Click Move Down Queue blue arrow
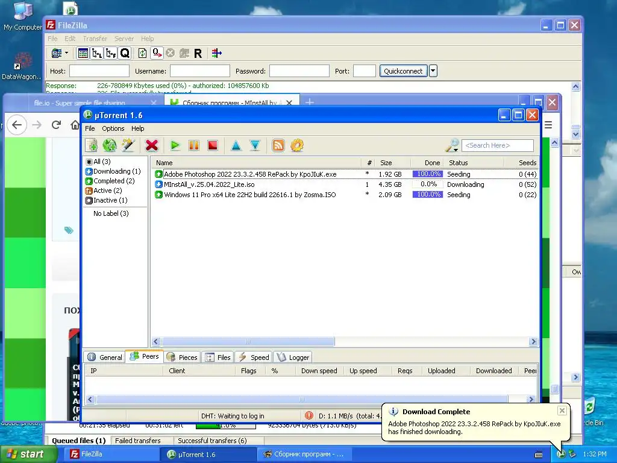The height and width of the screenshot is (463, 617). pos(255,145)
